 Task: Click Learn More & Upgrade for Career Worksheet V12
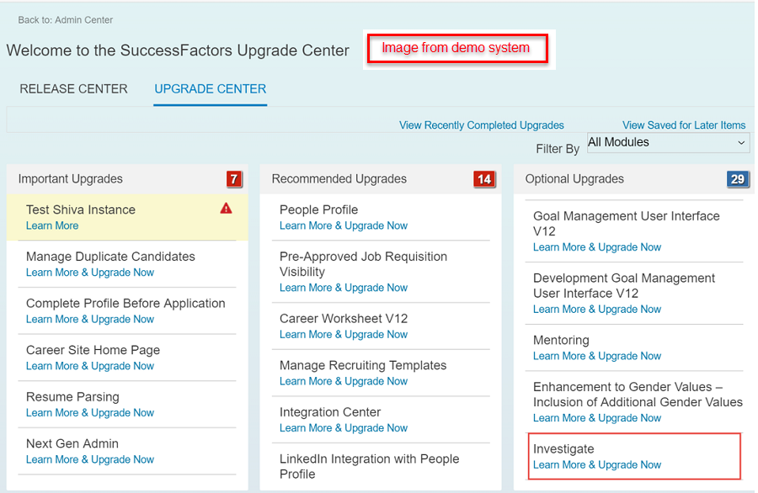[x=344, y=335]
